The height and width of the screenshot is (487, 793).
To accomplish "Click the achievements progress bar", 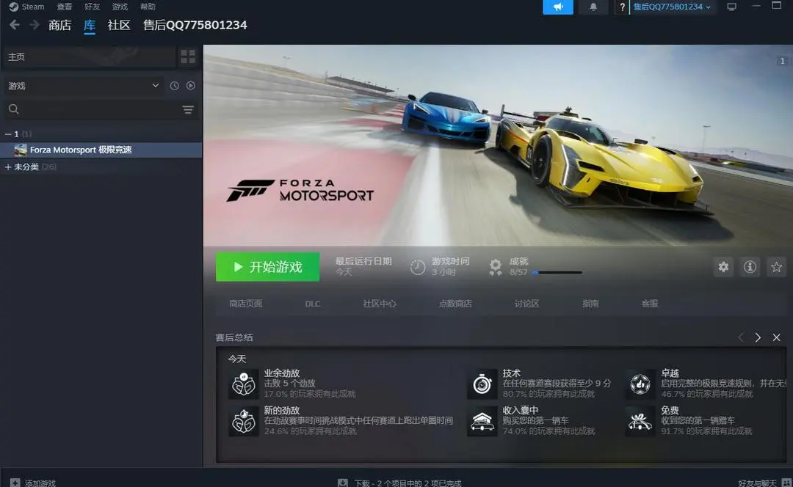I will pos(557,272).
